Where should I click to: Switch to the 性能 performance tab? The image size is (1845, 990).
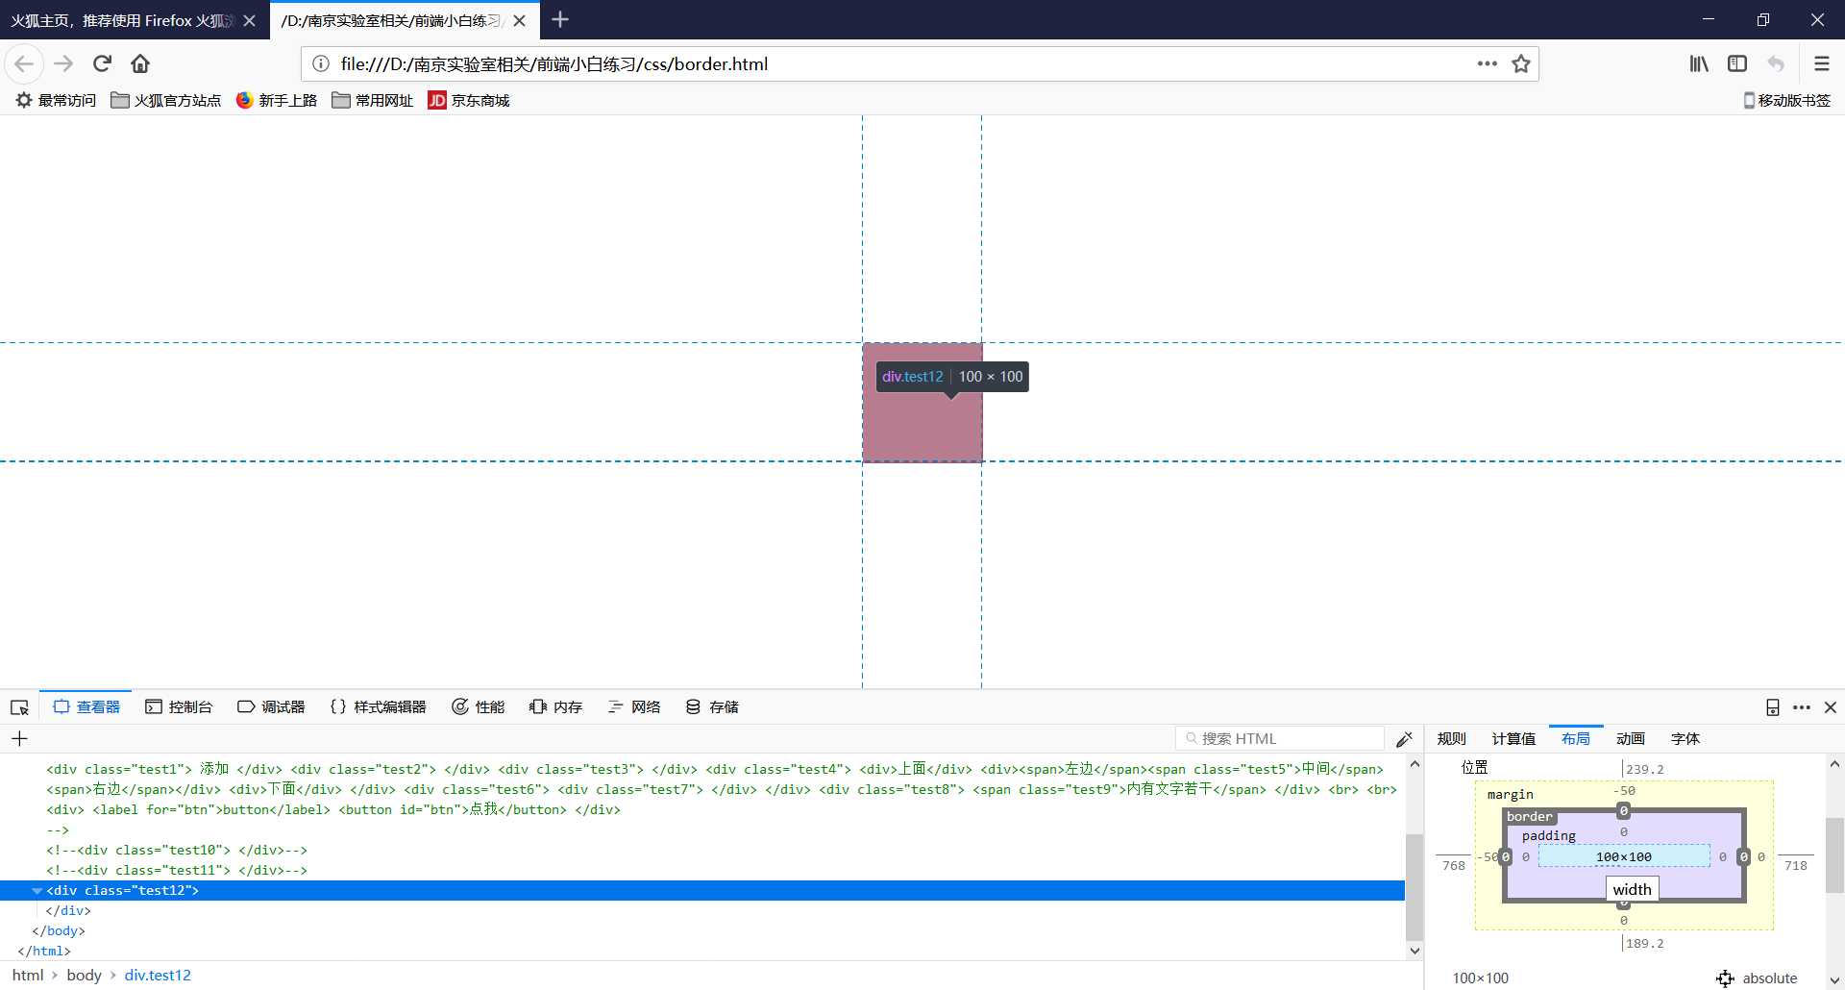[x=478, y=706]
